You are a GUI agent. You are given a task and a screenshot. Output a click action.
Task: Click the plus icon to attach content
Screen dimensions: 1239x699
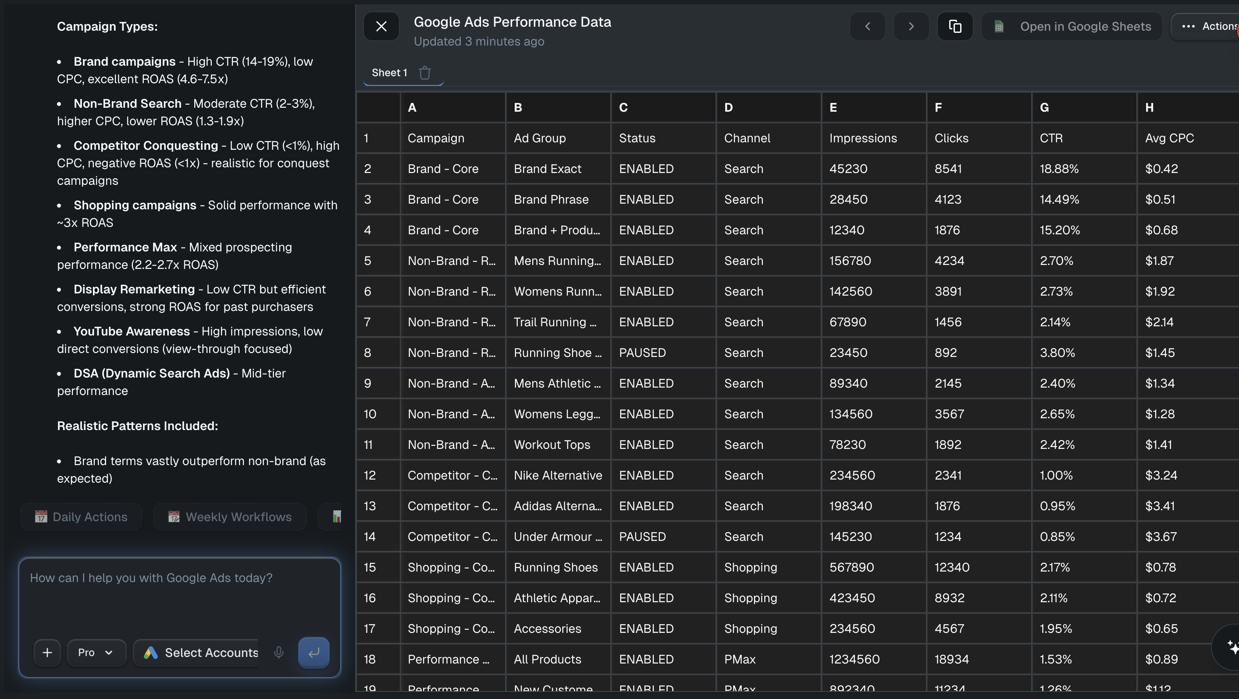[x=47, y=653]
